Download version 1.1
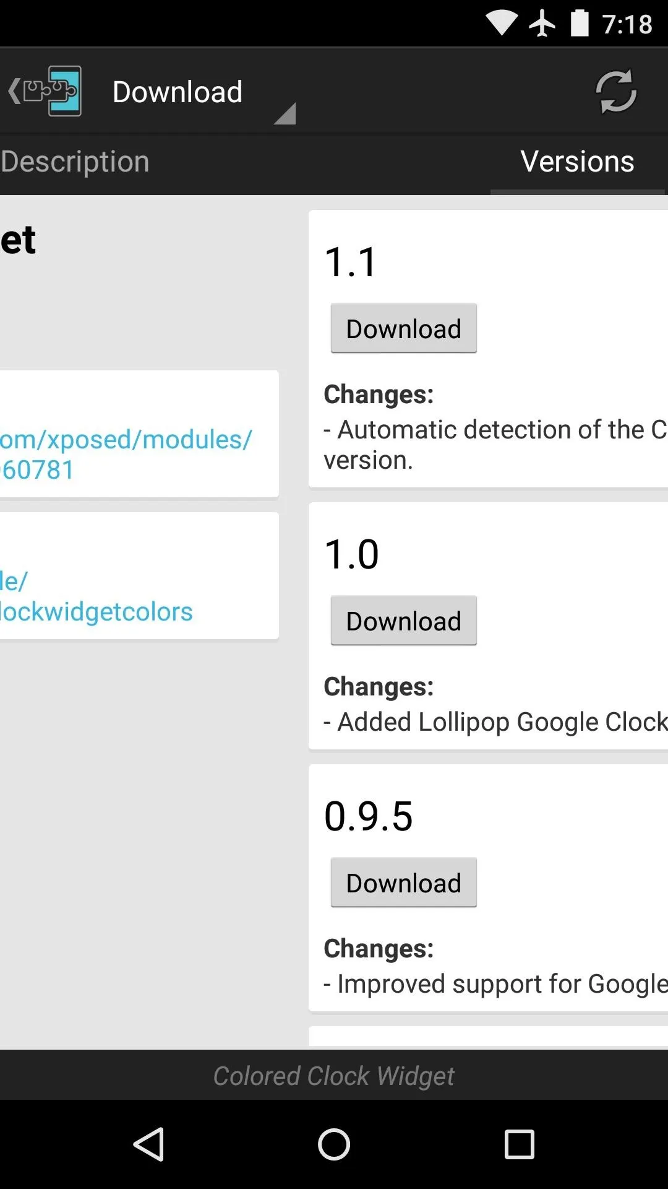 [x=403, y=328]
